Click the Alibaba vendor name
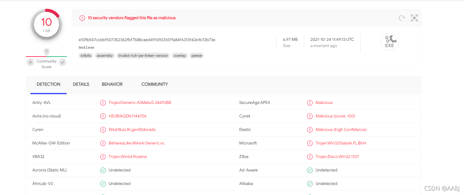 (x=246, y=184)
